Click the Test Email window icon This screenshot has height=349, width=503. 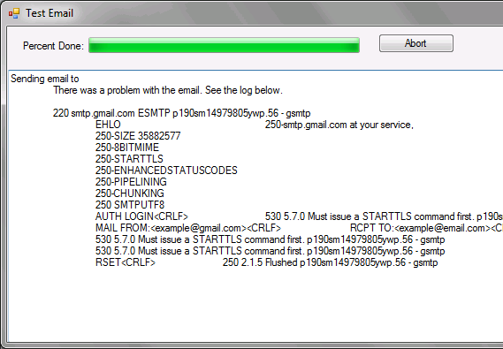(14, 13)
